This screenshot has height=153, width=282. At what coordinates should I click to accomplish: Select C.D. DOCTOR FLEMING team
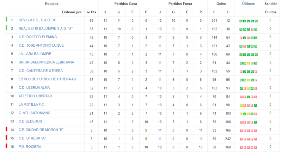[x=38, y=37]
